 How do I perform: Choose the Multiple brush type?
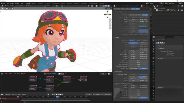138,15
